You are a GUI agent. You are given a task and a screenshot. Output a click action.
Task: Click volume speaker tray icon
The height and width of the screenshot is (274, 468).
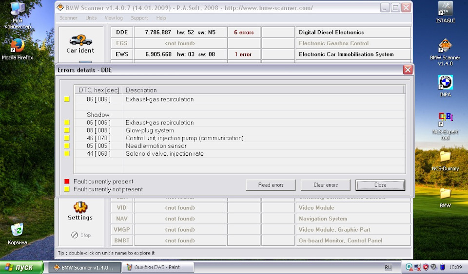pos(434,267)
